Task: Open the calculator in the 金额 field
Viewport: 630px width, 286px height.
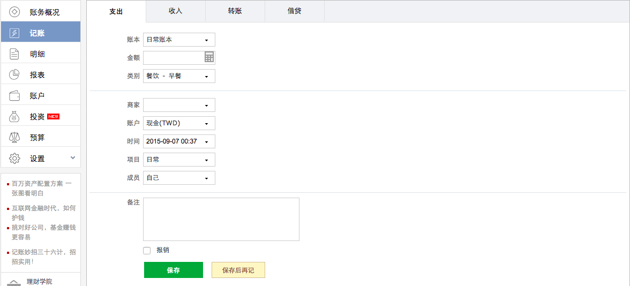Action: pyautogui.click(x=209, y=57)
